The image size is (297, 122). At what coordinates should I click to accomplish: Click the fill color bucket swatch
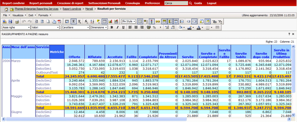(x=180, y=28)
